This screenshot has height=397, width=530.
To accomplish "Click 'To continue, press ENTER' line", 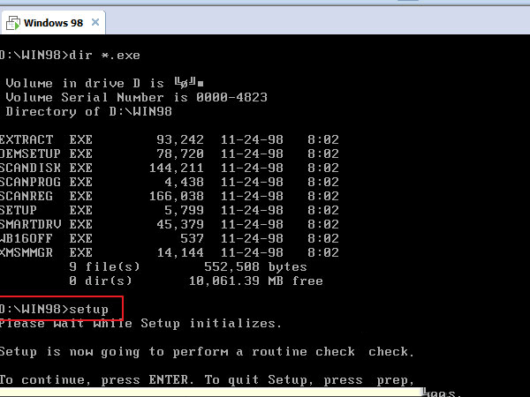I will (207, 380).
